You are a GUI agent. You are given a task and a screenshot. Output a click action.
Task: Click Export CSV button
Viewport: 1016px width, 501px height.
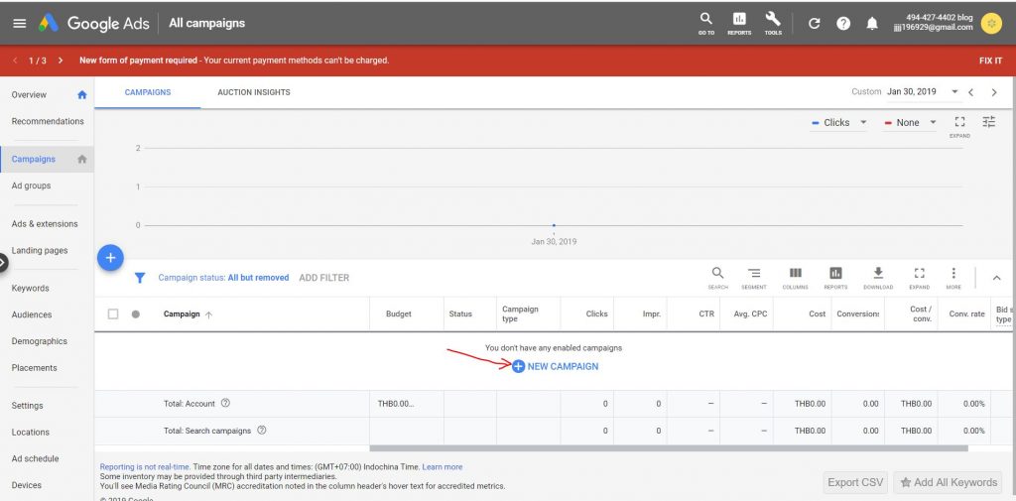(x=855, y=482)
